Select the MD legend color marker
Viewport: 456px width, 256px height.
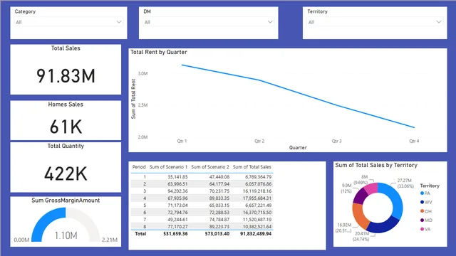coord(422,220)
